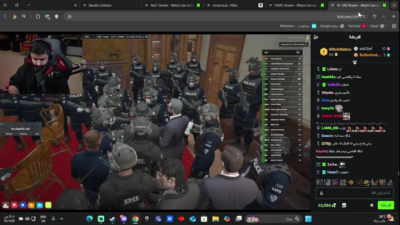Open Dropbox from the taskbar

tap(170, 219)
